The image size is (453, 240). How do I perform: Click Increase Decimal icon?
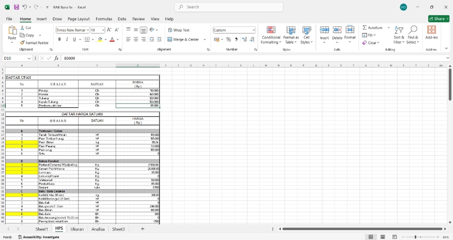[x=244, y=39]
